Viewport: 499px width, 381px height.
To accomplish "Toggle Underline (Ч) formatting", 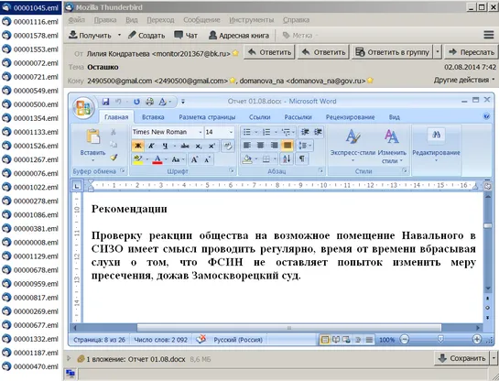I will pos(165,146).
